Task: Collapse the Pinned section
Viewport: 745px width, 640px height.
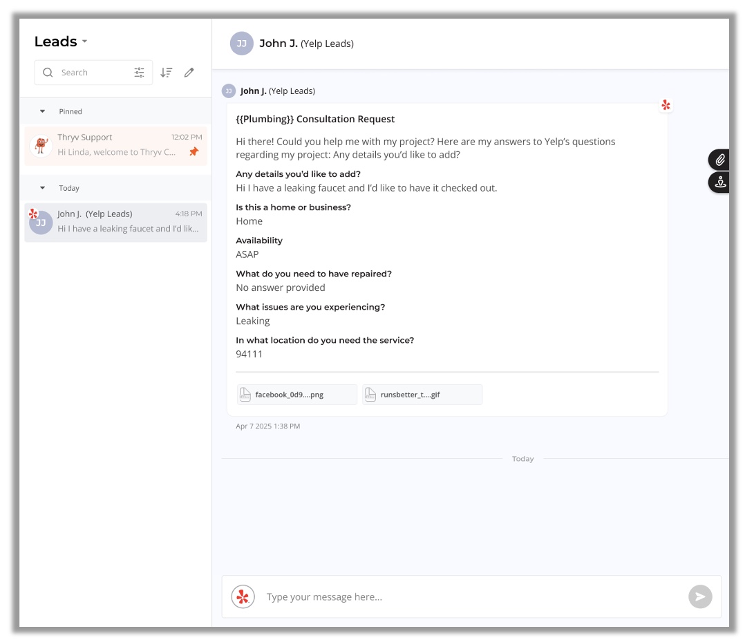Action: [x=43, y=111]
